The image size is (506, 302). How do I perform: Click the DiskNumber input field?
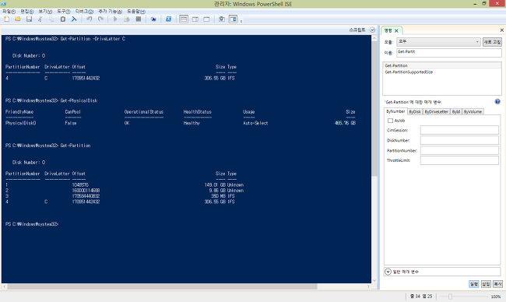[459, 140]
